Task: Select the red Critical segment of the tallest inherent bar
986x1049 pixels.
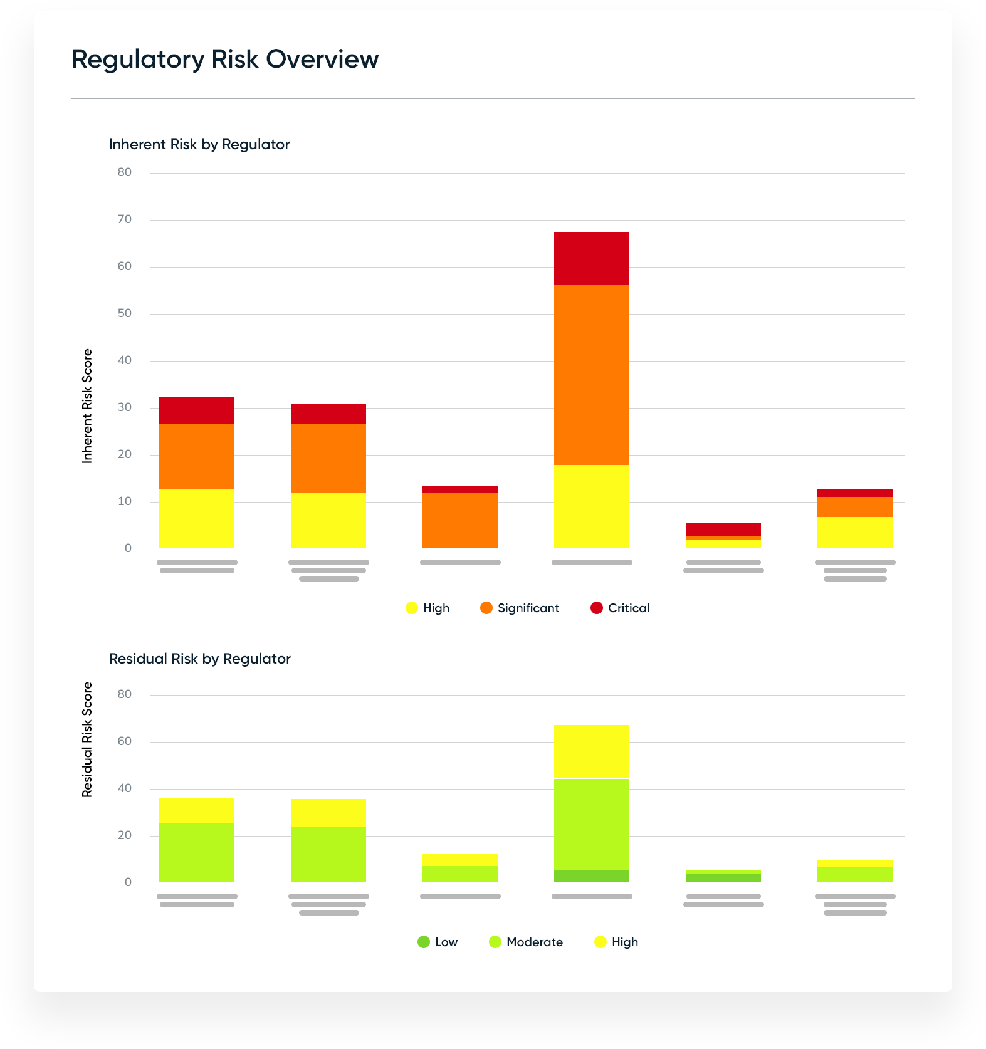Action: pyautogui.click(x=591, y=258)
